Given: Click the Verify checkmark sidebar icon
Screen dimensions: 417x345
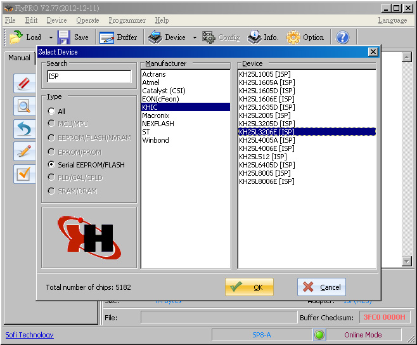Looking at the screenshot, I should click(24, 174).
